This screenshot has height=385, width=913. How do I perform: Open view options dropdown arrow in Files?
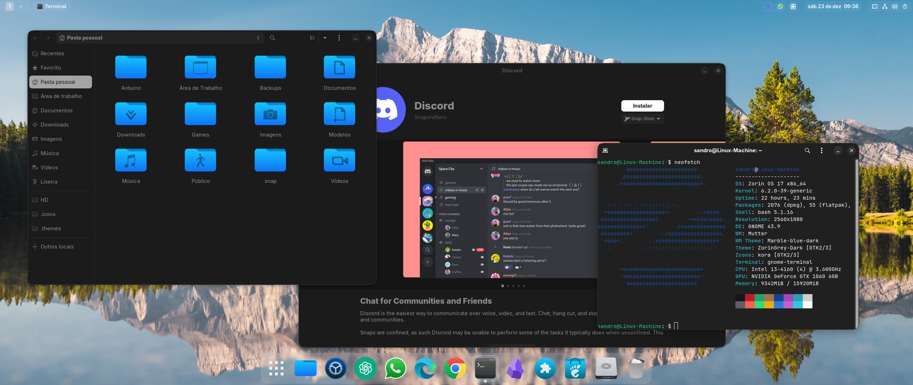(x=325, y=38)
